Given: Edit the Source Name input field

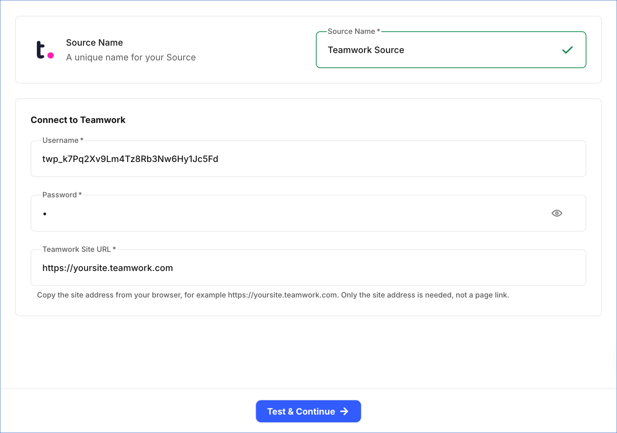Looking at the screenshot, I should click(x=451, y=50).
